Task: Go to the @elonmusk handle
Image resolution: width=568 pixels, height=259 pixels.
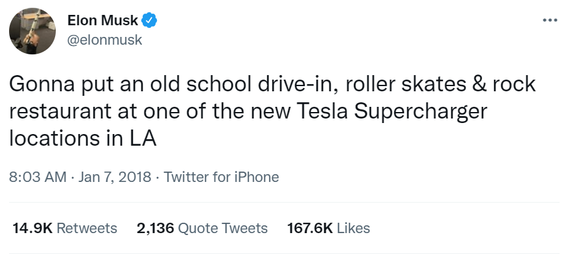Action: point(104,39)
